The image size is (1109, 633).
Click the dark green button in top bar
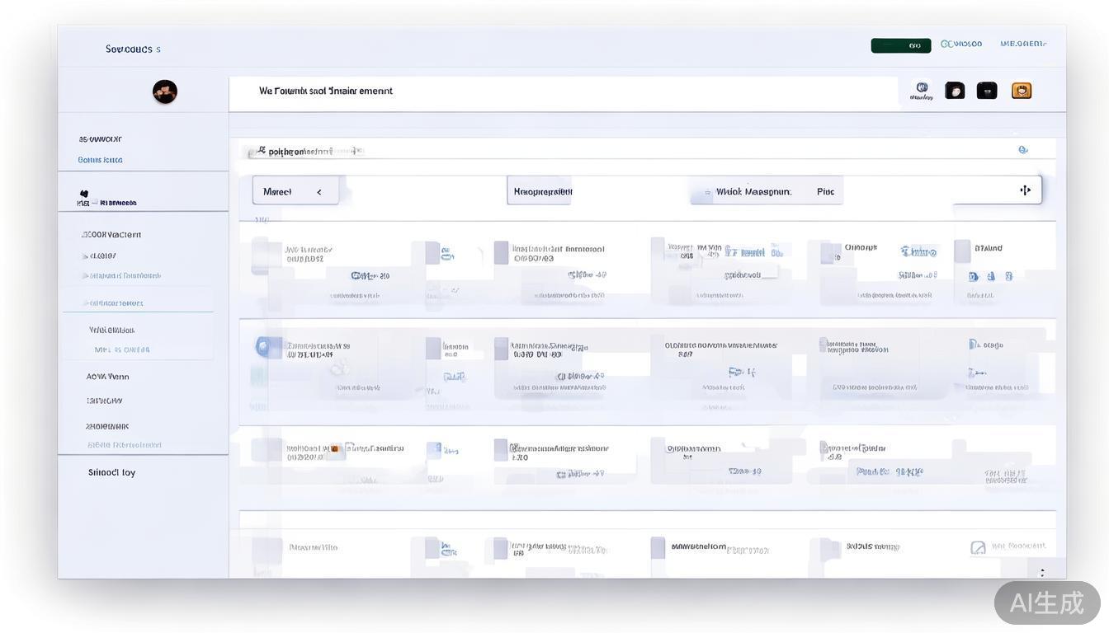(900, 45)
